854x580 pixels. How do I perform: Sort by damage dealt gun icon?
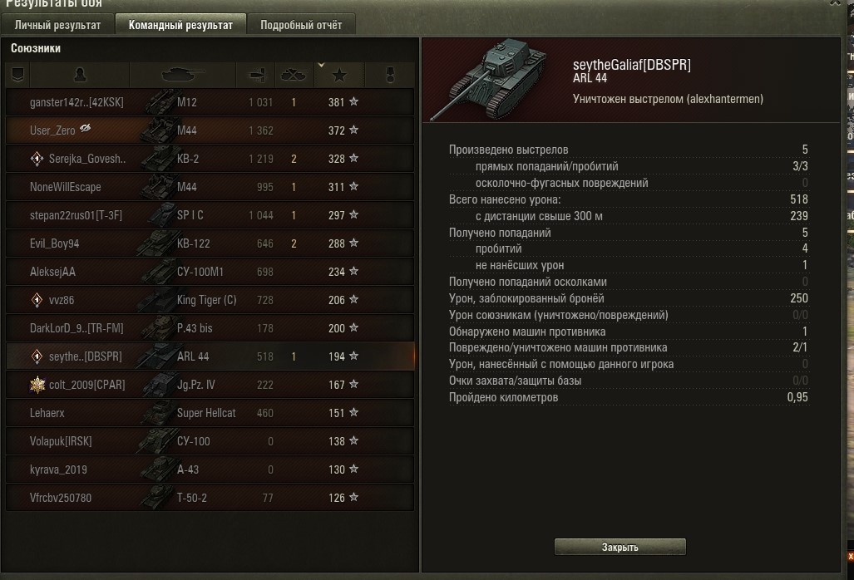pyautogui.click(x=256, y=75)
